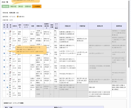Open the orange 大会設定 button

(x=37, y=7)
